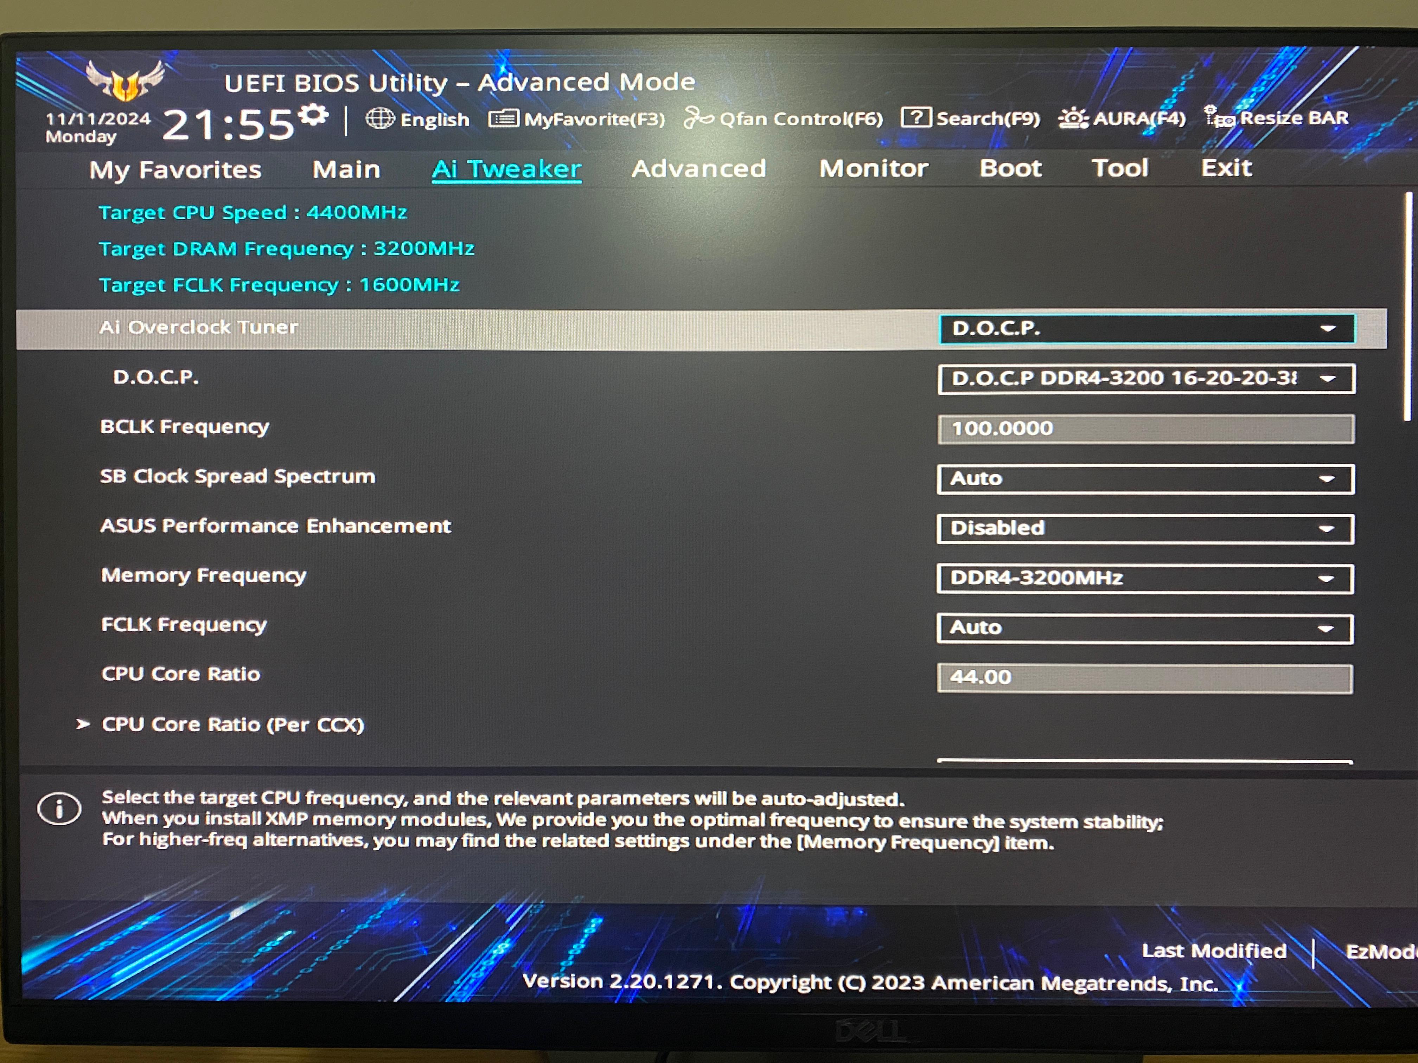Image resolution: width=1418 pixels, height=1063 pixels.
Task: Click Target FCLK Frequency : 1600MHz text
Action: pyautogui.click(x=280, y=284)
